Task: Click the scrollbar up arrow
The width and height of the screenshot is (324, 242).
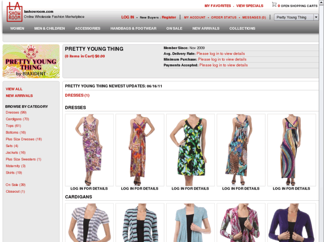Action: pos(321,2)
